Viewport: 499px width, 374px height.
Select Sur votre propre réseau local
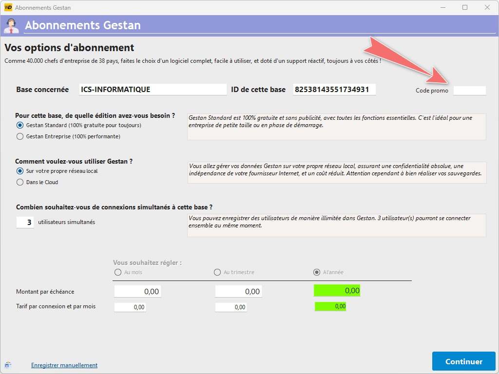20,171
